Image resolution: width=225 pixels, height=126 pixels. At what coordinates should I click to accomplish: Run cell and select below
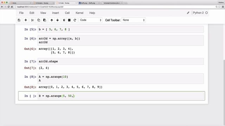point(64,20)
